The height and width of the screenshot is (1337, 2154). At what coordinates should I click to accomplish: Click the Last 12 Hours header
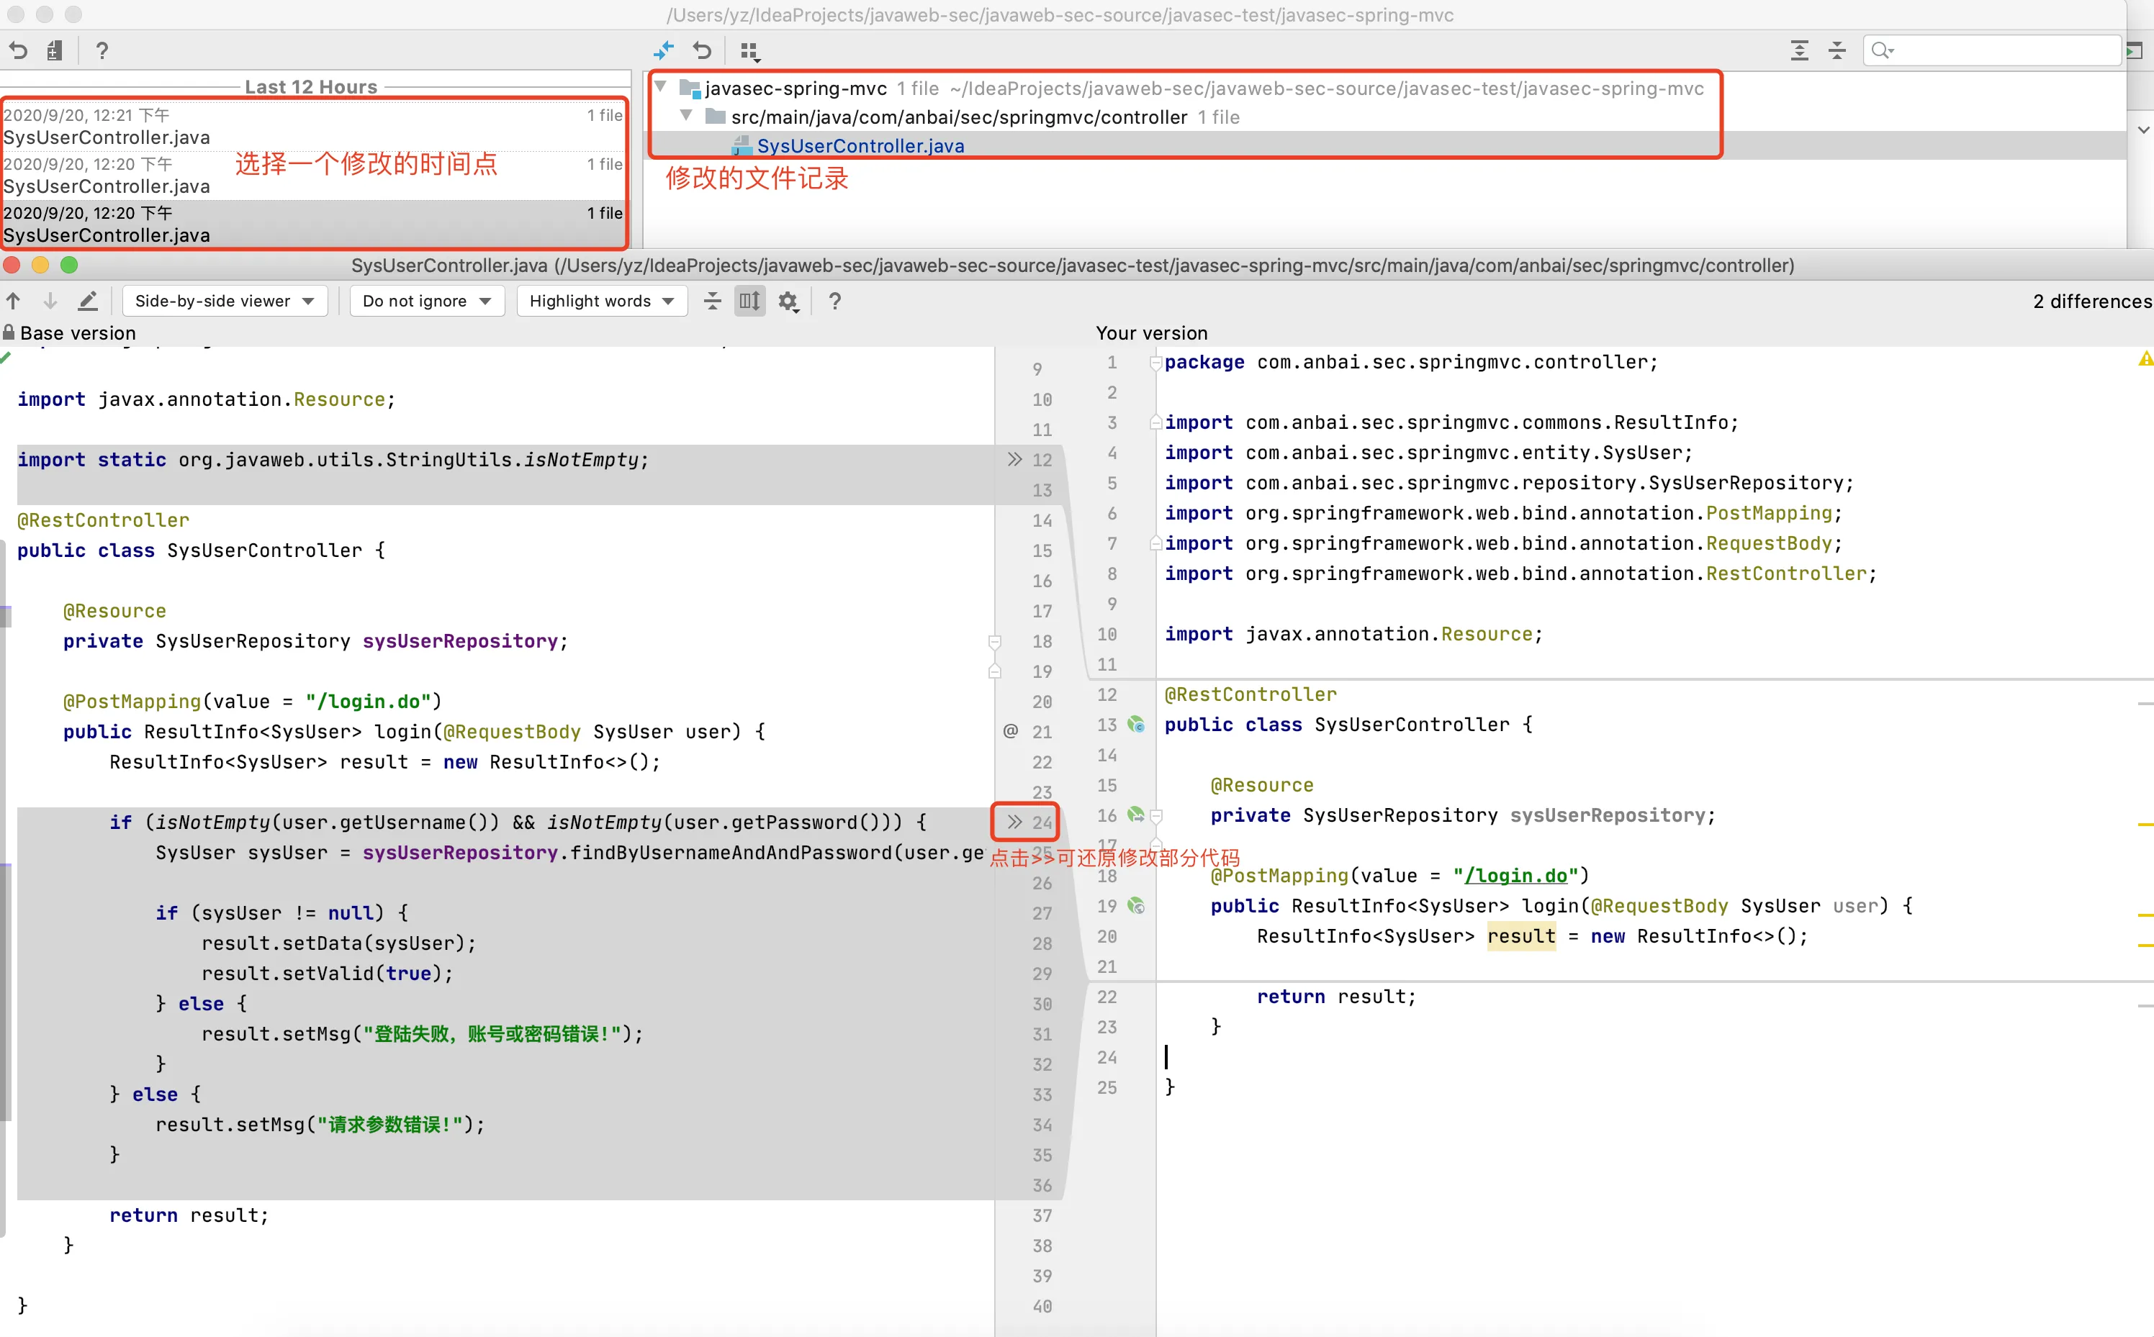pos(310,86)
